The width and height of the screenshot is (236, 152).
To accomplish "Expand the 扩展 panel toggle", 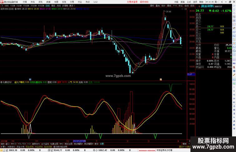I will pyautogui.click(x=3, y=147).
